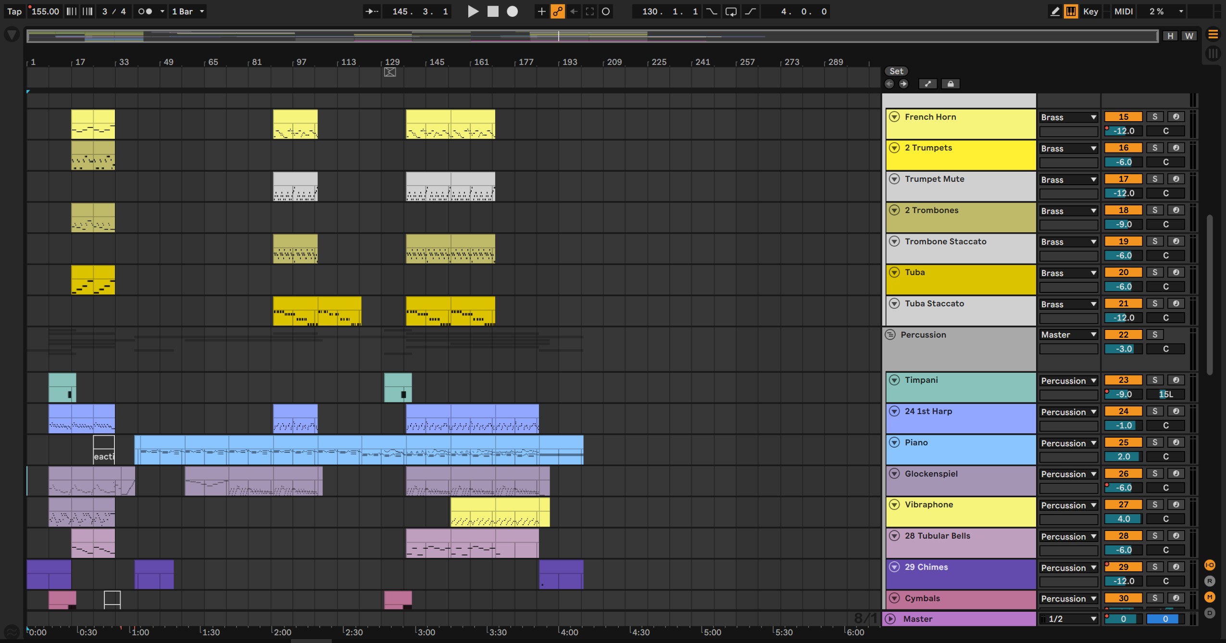Open the Tuba output routing dropdown
Image resolution: width=1226 pixels, height=643 pixels.
point(1068,273)
